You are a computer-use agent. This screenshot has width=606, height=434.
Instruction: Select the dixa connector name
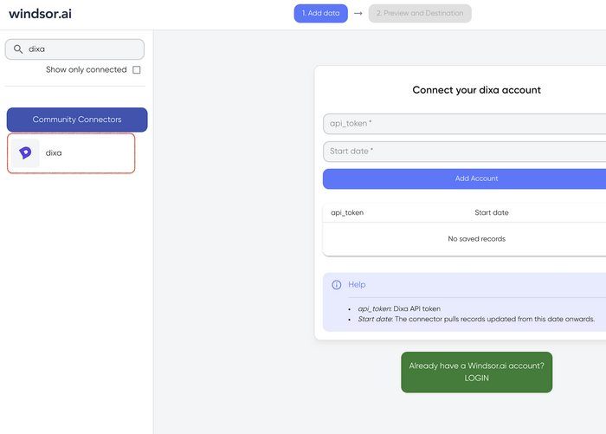(54, 152)
